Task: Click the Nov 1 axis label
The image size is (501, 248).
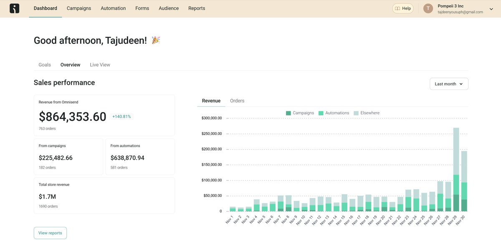Action: point(229,219)
